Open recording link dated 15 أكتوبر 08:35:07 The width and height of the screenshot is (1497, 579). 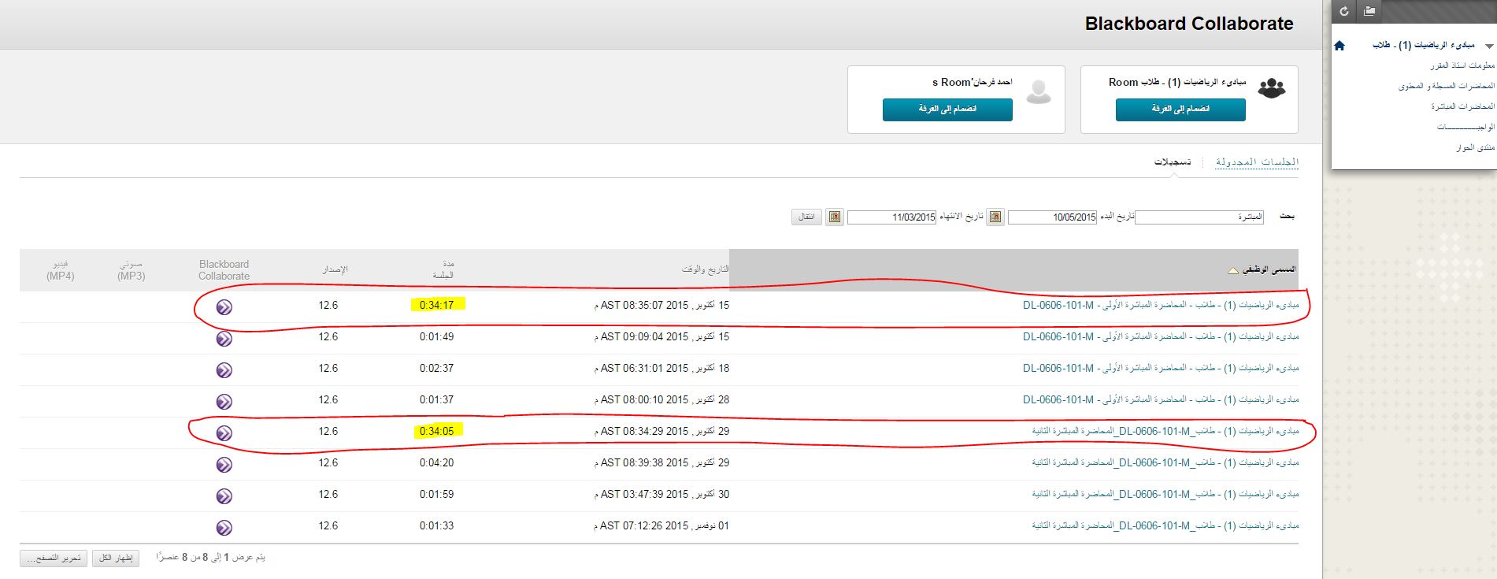(1161, 305)
